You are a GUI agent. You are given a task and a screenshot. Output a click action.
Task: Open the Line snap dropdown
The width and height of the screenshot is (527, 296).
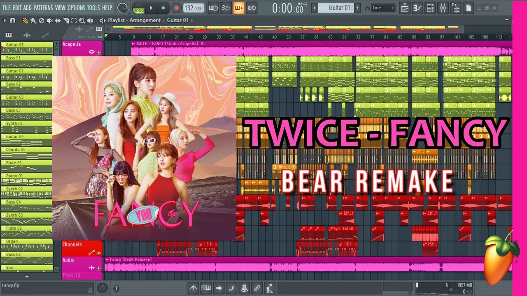coord(383,8)
